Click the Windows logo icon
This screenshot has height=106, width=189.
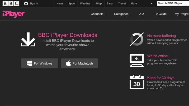(30, 63)
